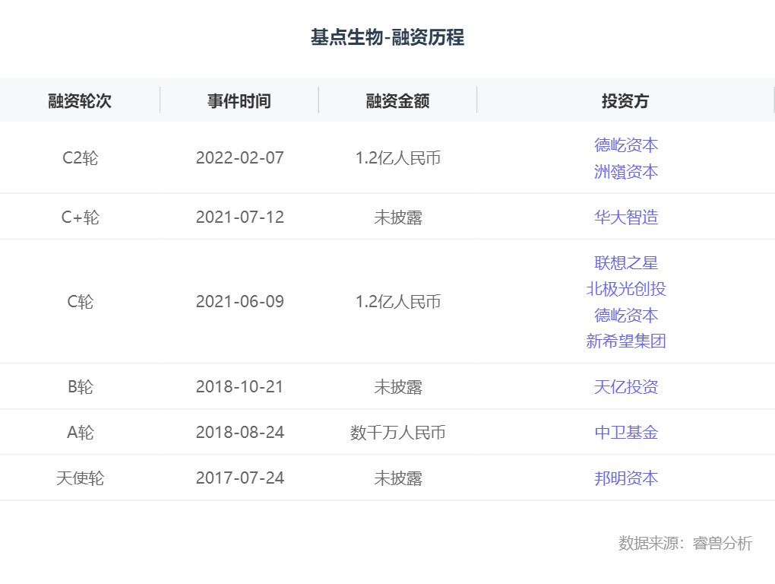Select the C+轮 round cell
The width and height of the screenshot is (775, 584).
click(80, 217)
